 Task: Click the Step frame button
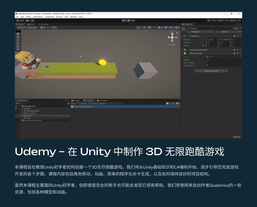point(133,20)
